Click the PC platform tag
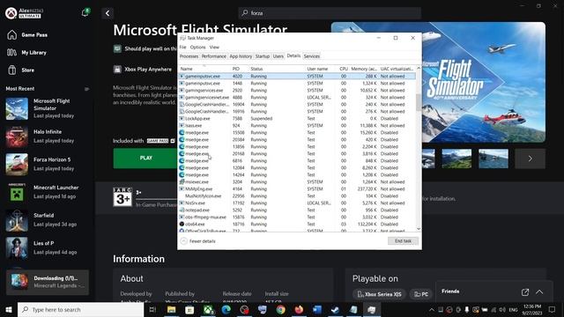The image size is (564, 317). click(x=421, y=294)
